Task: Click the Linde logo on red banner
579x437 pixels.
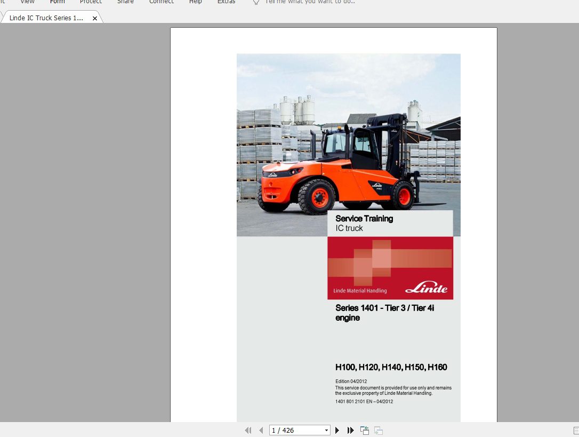Action: (x=426, y=287)
